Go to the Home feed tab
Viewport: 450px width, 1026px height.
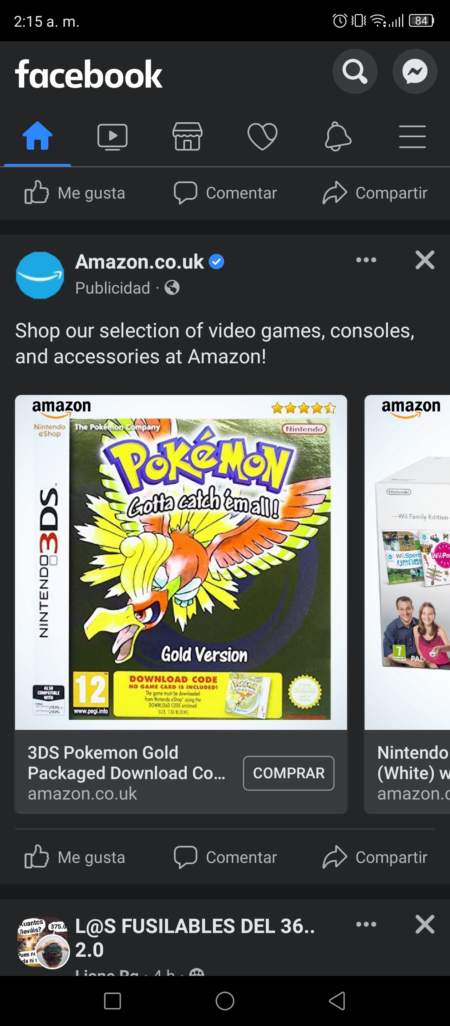37,136
